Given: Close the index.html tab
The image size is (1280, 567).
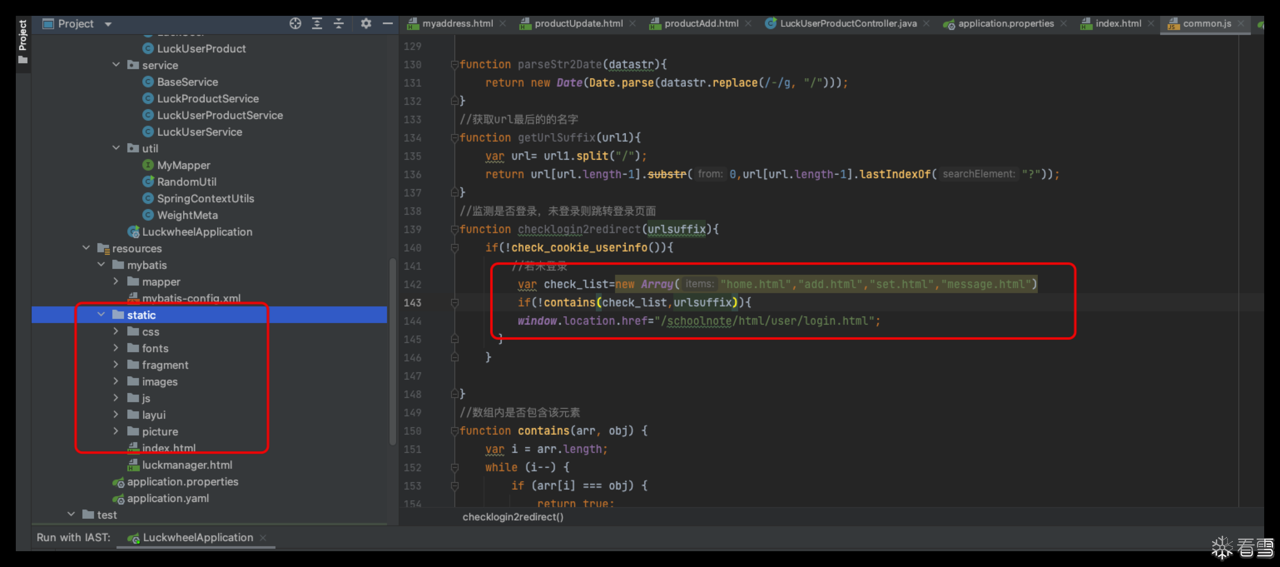Looking at the screenshot, I should 1151,23.
